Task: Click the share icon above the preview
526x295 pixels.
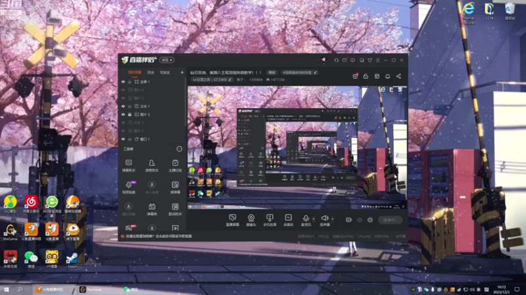Action: click(x=398, y=76)
